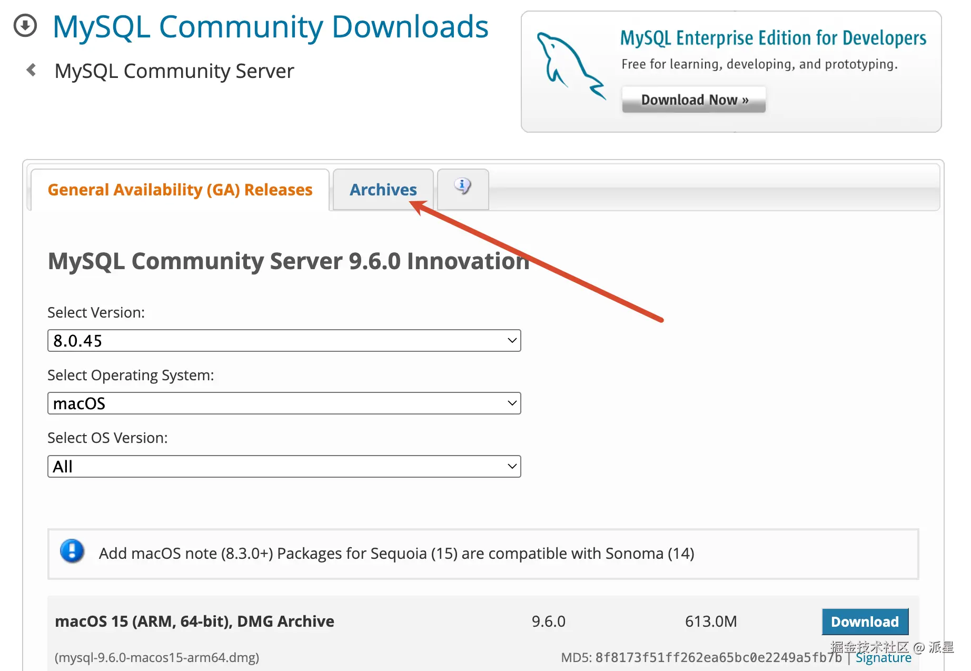Click the Free for learning tagline text
Screen dimensions: 971x671
pyautogui.click(x=759, y=64)
